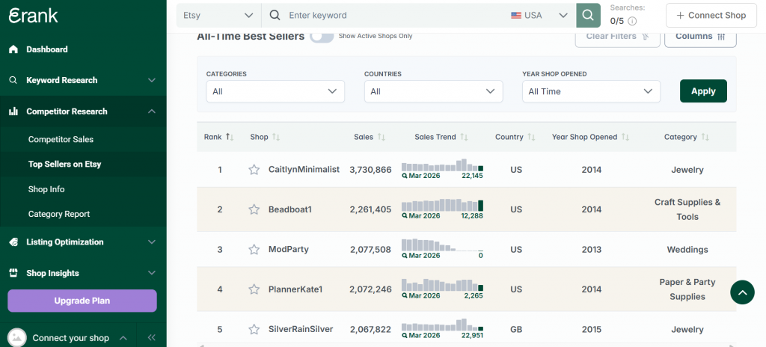Screen dimensions: 766x347
Task: Open the Beadboat1 shop link
Action: [x=290, y=209]
